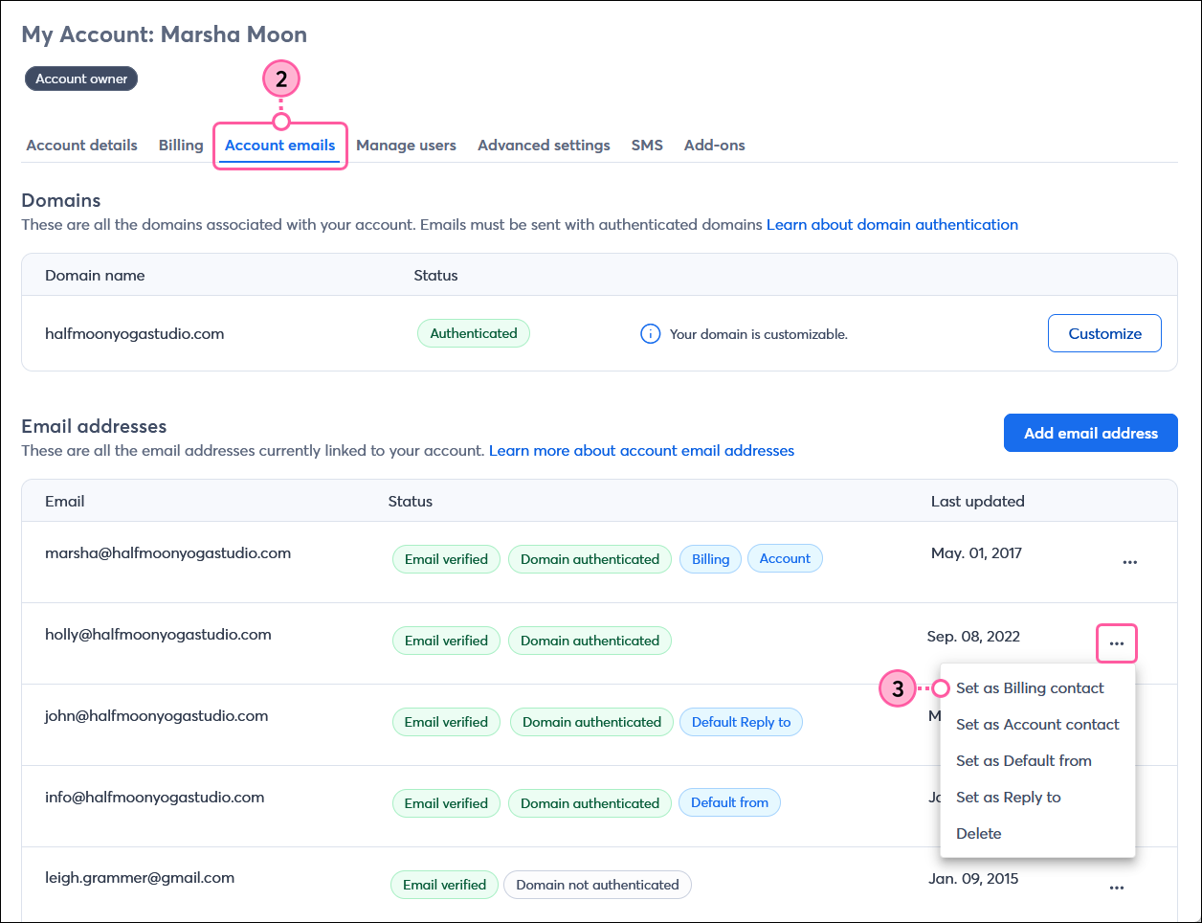Viewport: 1202px width, 923px height.
Task: Open the Account details tab
Action: [81, 146]
